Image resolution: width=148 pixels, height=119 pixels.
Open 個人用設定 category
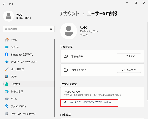pos(29,69)
